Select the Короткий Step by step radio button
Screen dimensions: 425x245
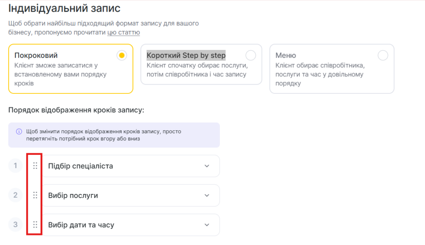251,55
